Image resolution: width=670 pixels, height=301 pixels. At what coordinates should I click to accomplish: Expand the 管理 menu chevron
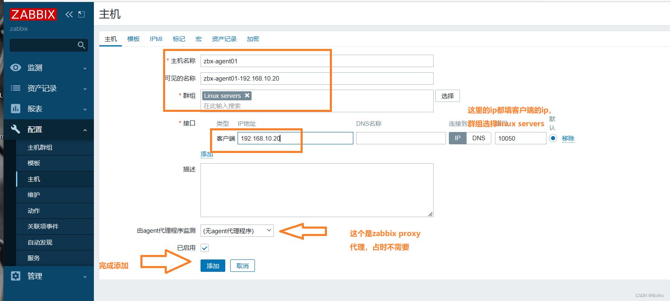[x=85, y=277]
